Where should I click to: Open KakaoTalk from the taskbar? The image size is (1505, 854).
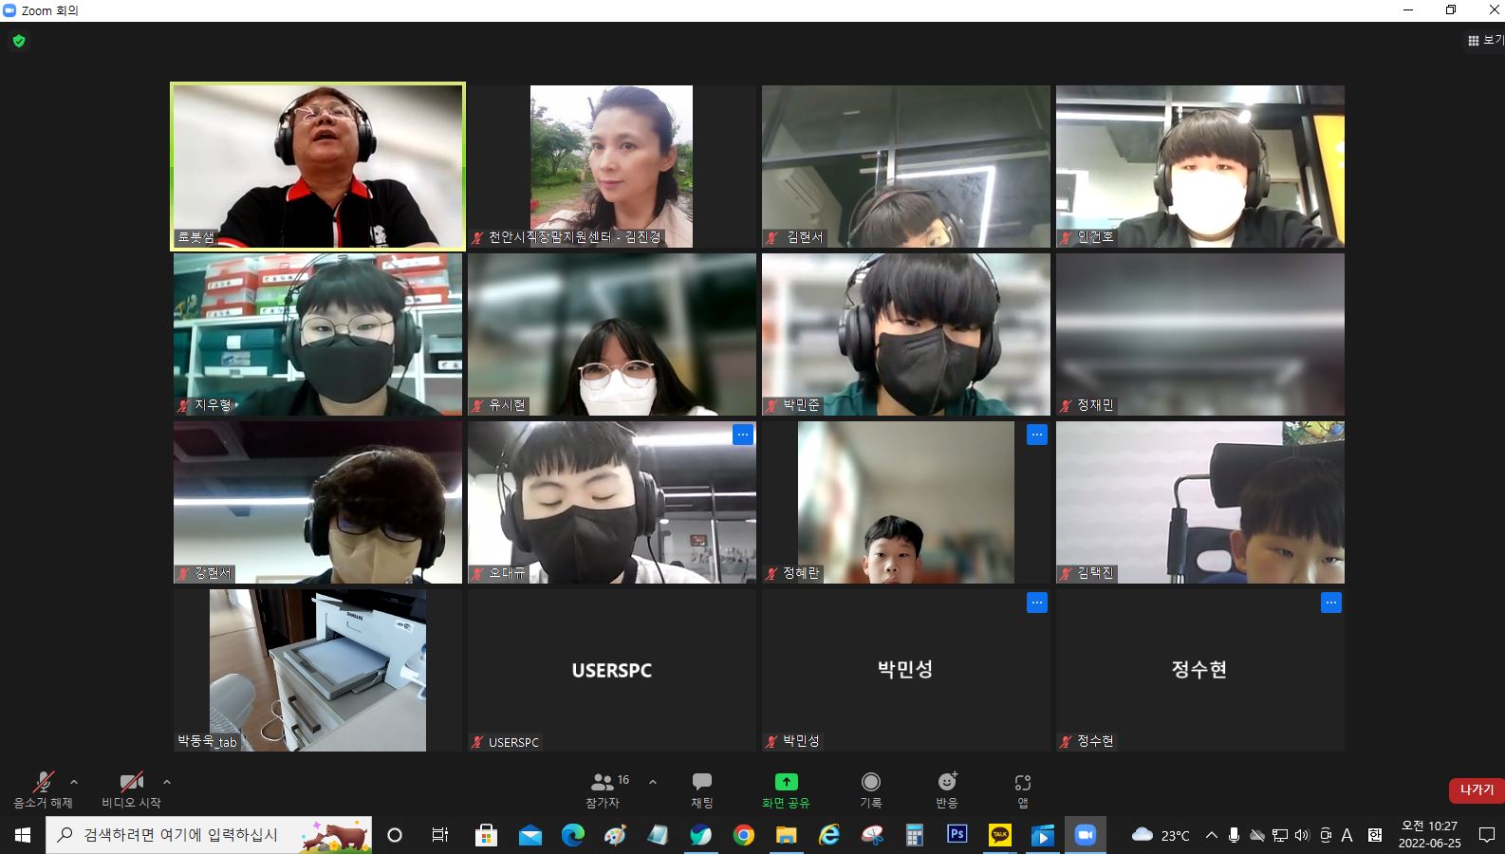1000,835
